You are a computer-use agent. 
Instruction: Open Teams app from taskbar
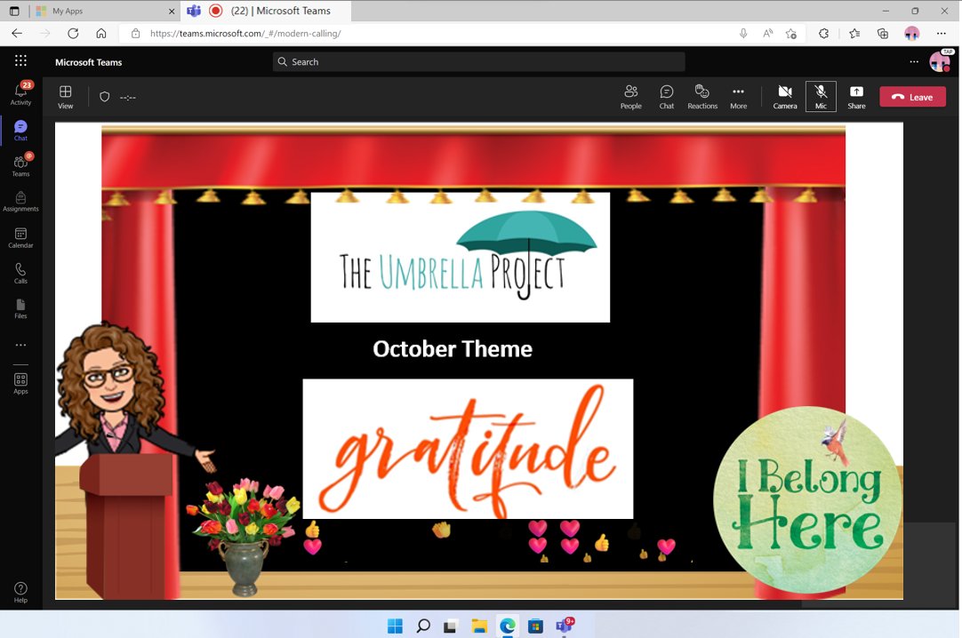565,626
